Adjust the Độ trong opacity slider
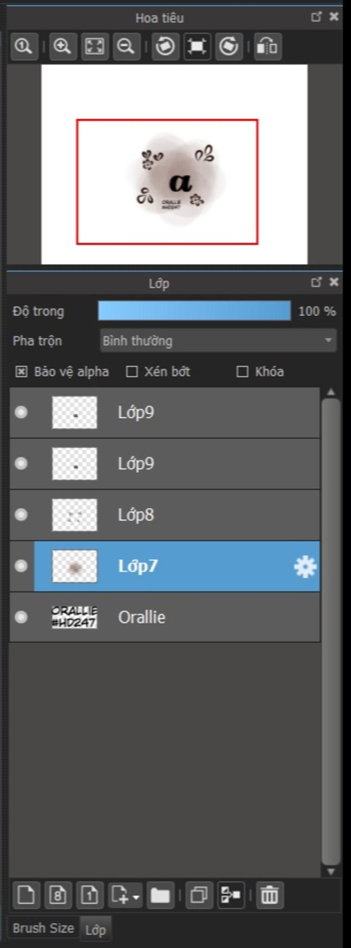The height and width of the screenshot is (948, 351). 194,311
